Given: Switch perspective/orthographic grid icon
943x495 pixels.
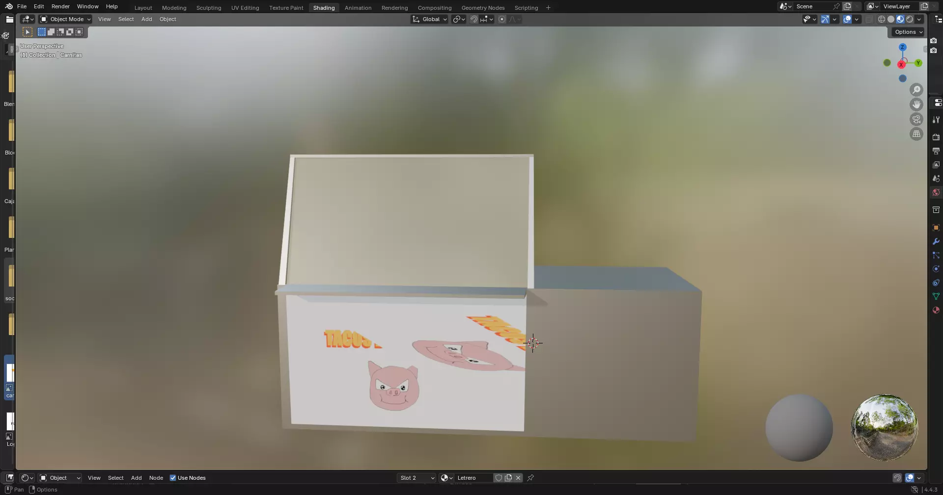Looking at the screenshot, I should tap(916, 134).
